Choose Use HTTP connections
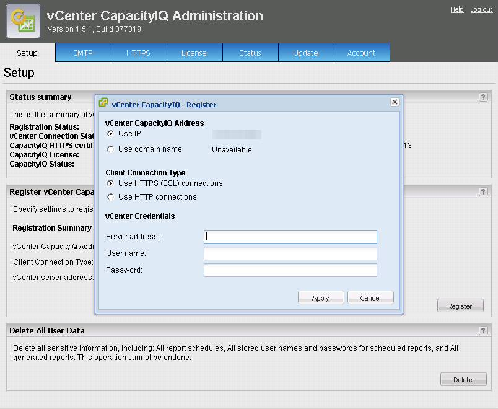498x409 pixels. click(110, 197)
